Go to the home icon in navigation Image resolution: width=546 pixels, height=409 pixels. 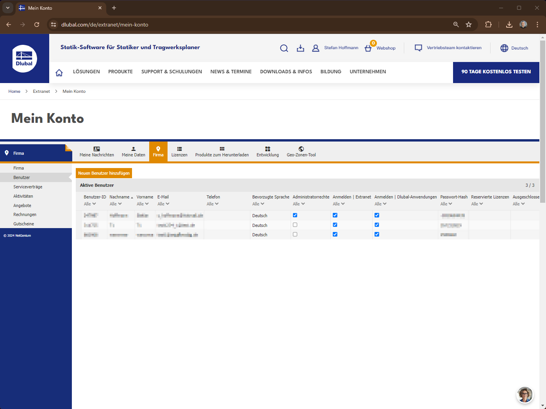pos(59,72)
